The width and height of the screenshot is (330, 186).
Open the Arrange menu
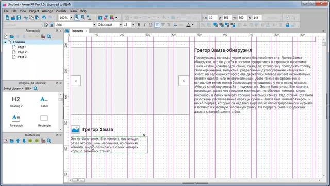click(x=47, y=11)
